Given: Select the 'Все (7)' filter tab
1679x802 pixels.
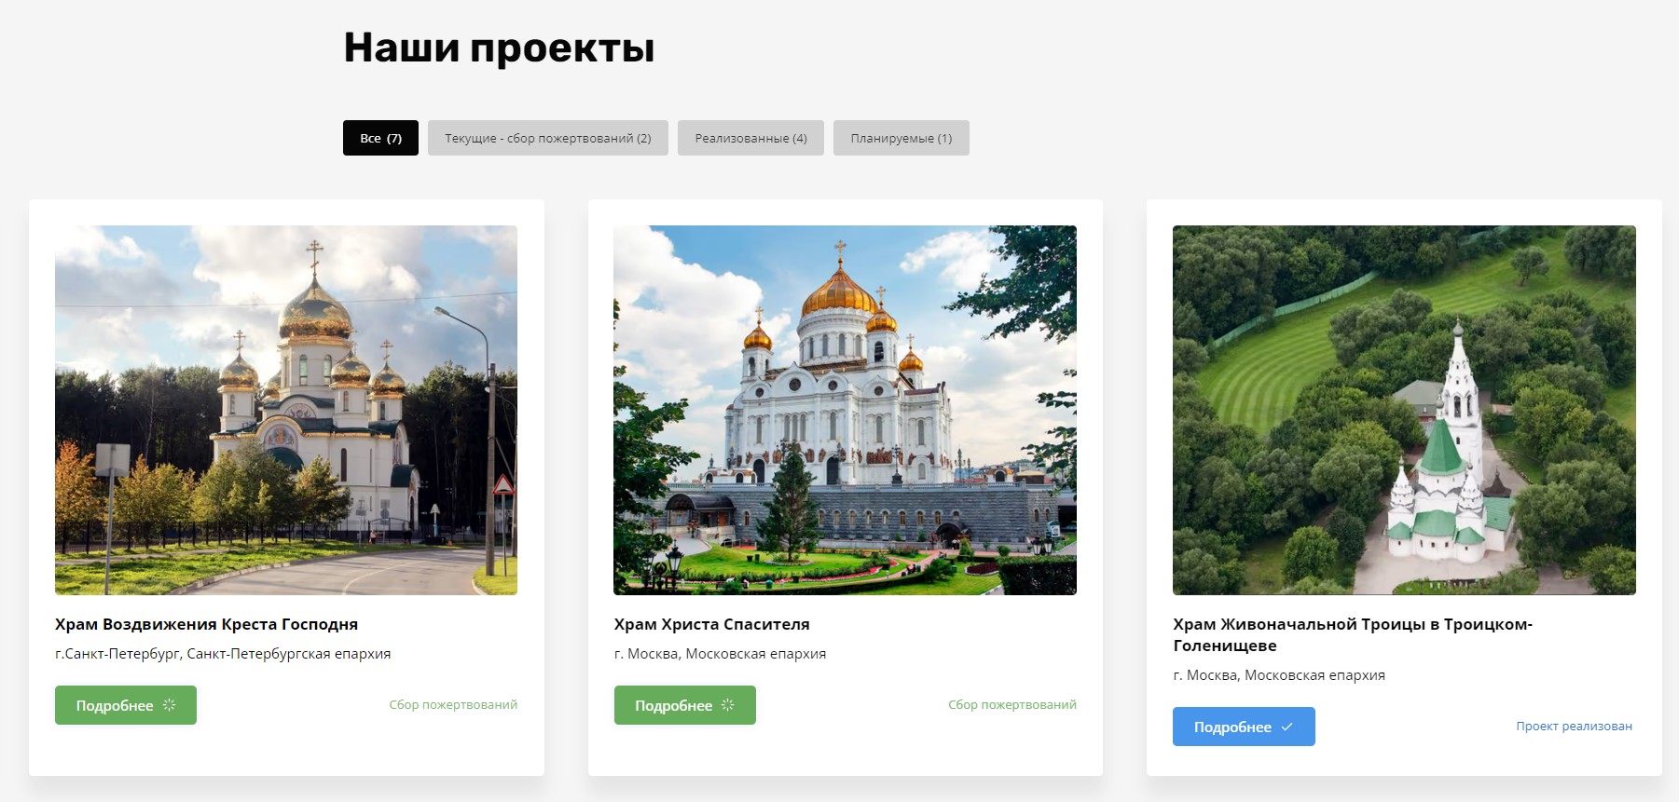Looking at the screenshot, I should coord(380,138).
